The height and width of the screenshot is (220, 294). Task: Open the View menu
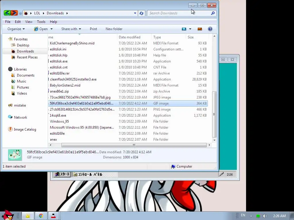coord(29,22)
